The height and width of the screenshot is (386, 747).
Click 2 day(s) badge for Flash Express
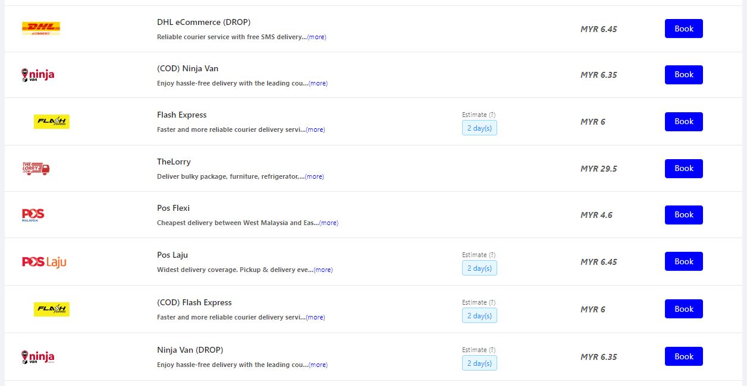[x=479, y=128]
